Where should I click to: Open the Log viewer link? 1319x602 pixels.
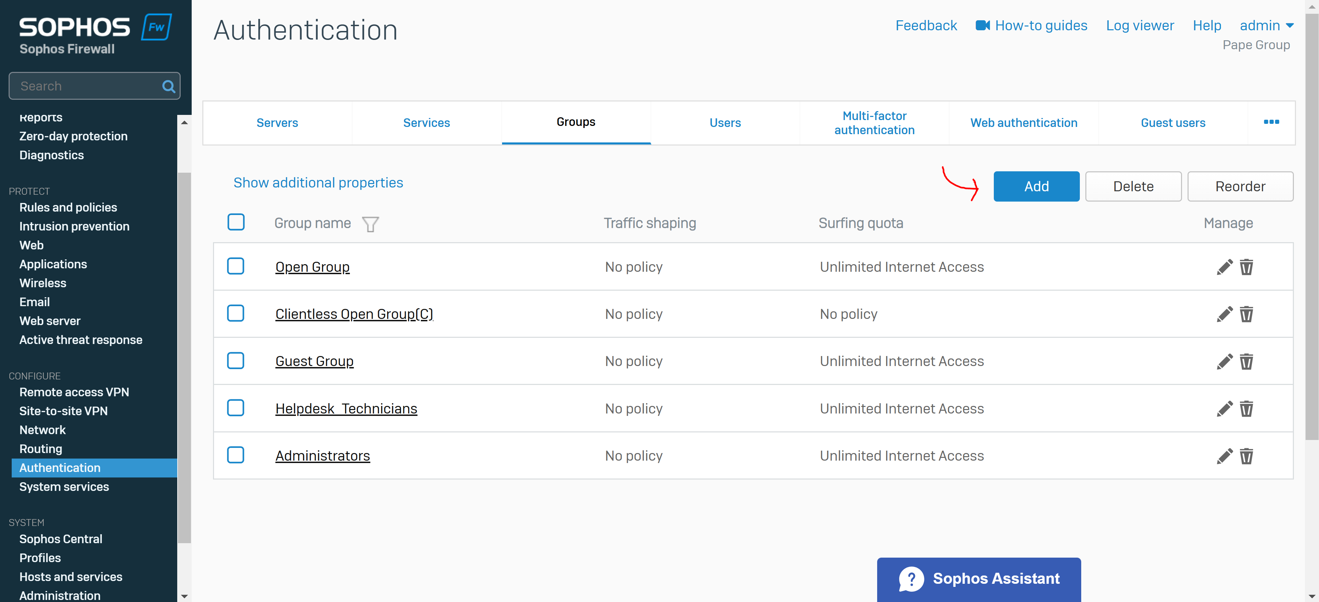tap(1140, 25)
